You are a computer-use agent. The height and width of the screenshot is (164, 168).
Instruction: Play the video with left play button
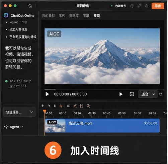click(47, 94)
